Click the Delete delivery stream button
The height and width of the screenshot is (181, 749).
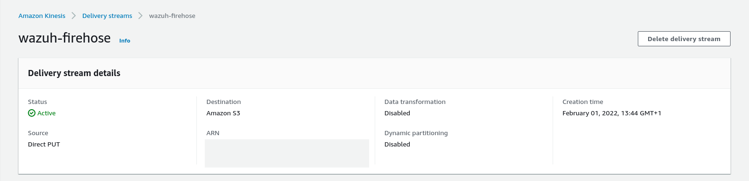tap(684, 39)
